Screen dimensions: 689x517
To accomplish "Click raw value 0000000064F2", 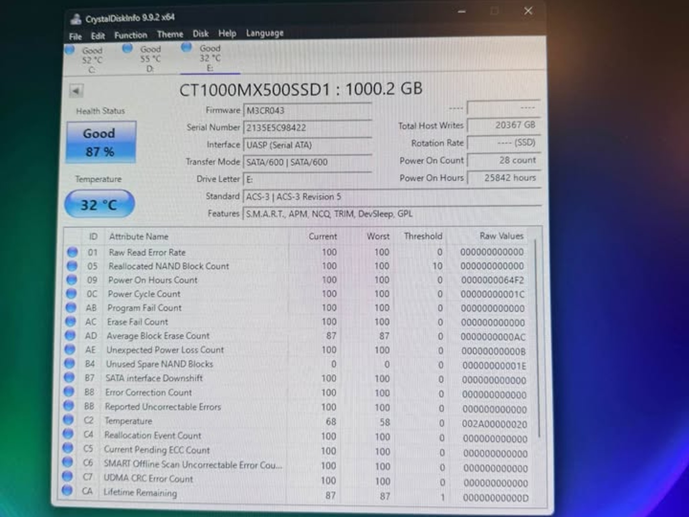I will pos(493,280).
